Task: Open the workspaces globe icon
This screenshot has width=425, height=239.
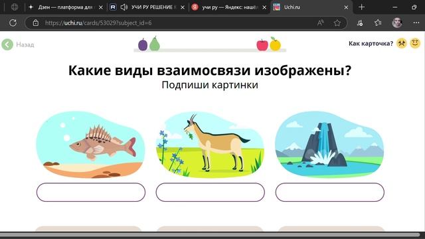Action: 15,7
